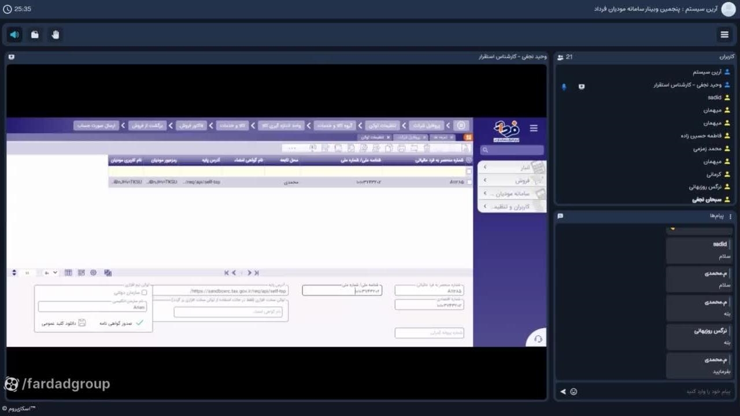
Task: Open the page size dropdown in grid footer
Action: click(x=50, y=273)
